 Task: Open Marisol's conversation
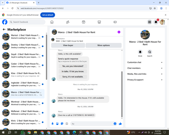click(23, 37)
